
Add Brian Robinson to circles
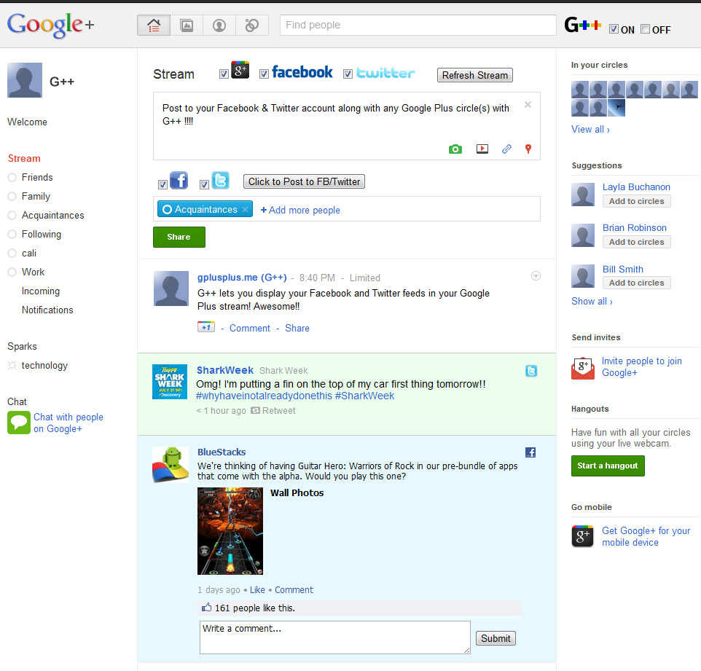637,242
